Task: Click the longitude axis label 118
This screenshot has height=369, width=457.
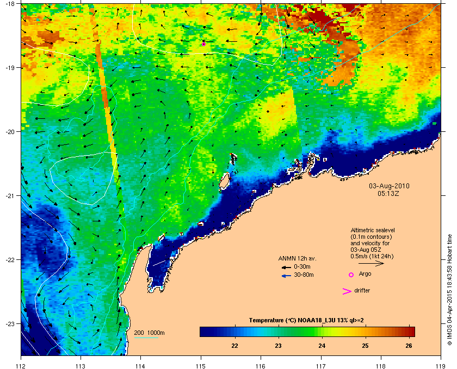Action: point(381,366)
